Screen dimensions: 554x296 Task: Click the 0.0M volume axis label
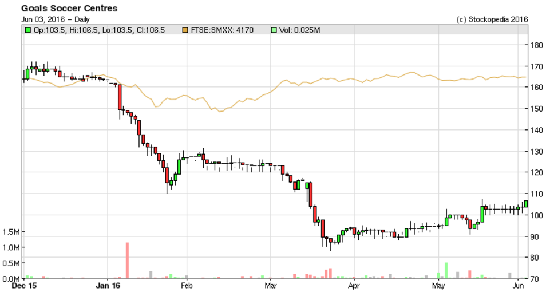11,279
